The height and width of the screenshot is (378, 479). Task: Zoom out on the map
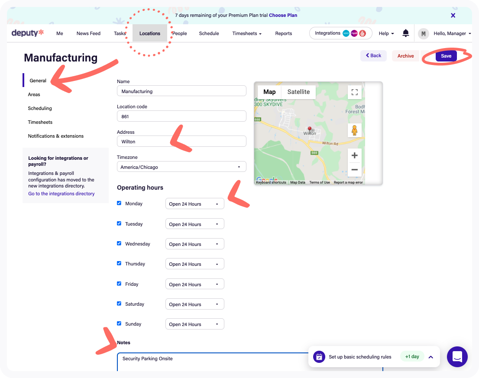pyautogui.click(x=354, y=170)
